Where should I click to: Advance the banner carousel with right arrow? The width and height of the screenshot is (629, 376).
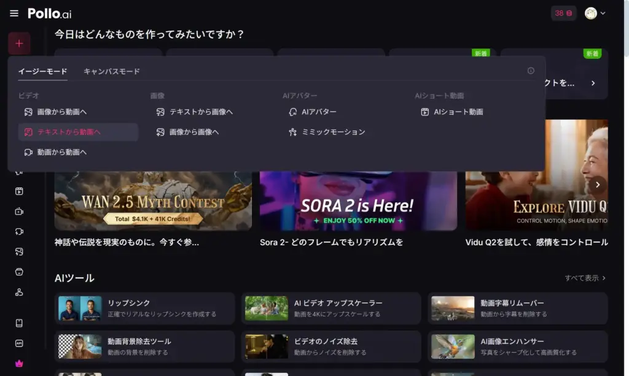point(598,185)
